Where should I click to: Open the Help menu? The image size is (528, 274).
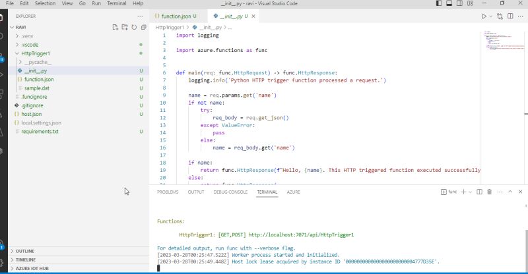tap(138, 3)
